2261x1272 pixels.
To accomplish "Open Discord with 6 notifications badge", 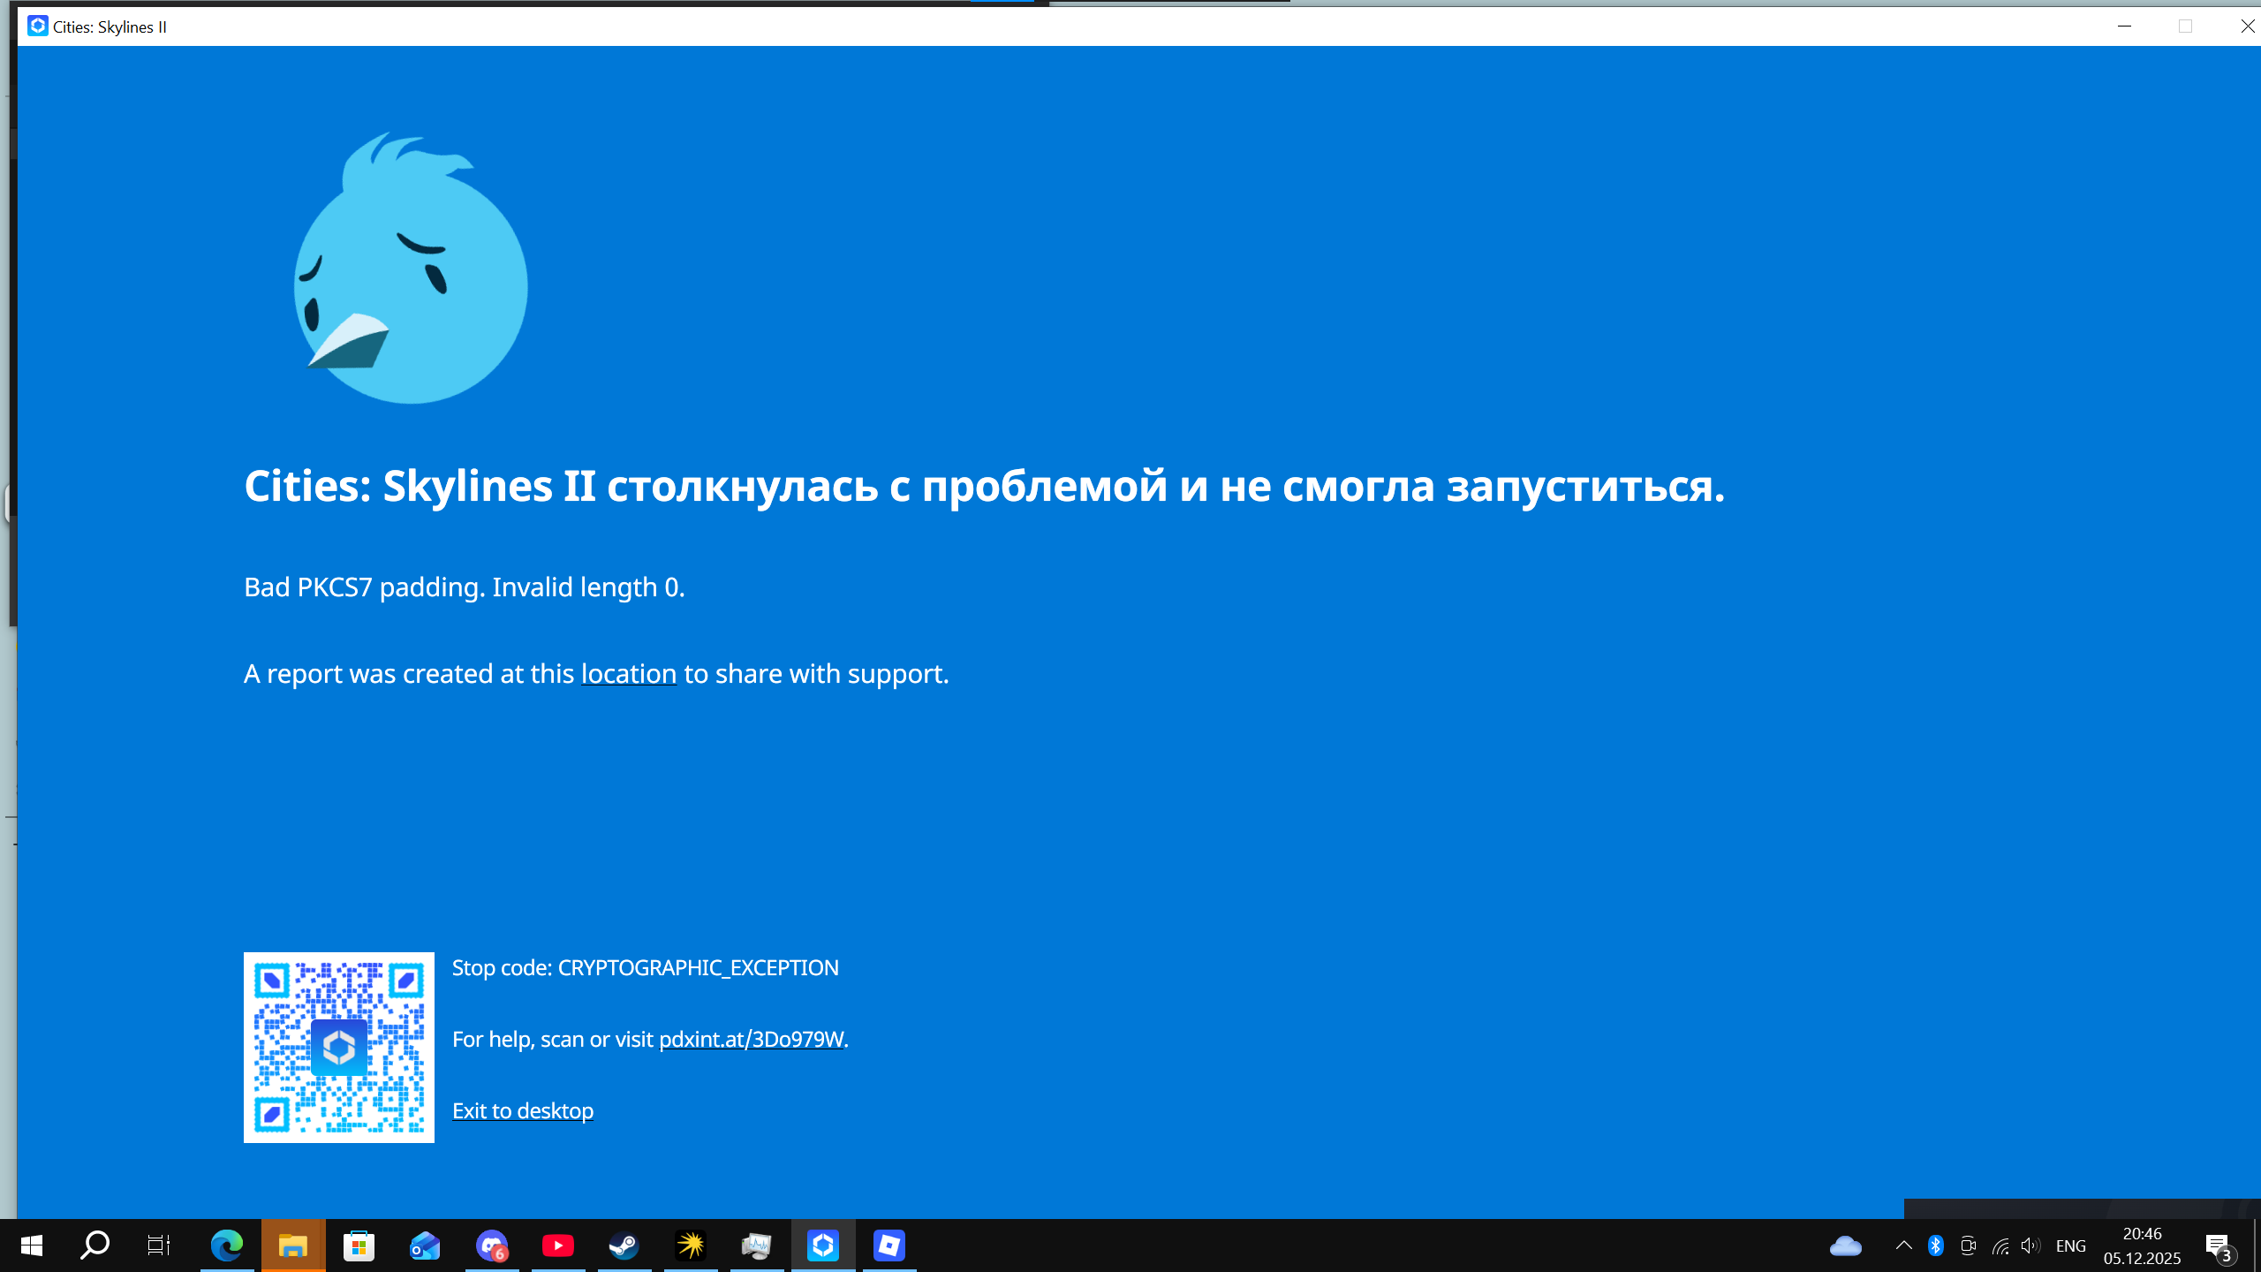I will click(492, 1245).
